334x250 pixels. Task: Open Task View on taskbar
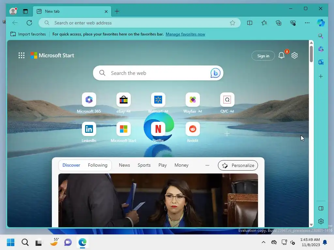38,242
